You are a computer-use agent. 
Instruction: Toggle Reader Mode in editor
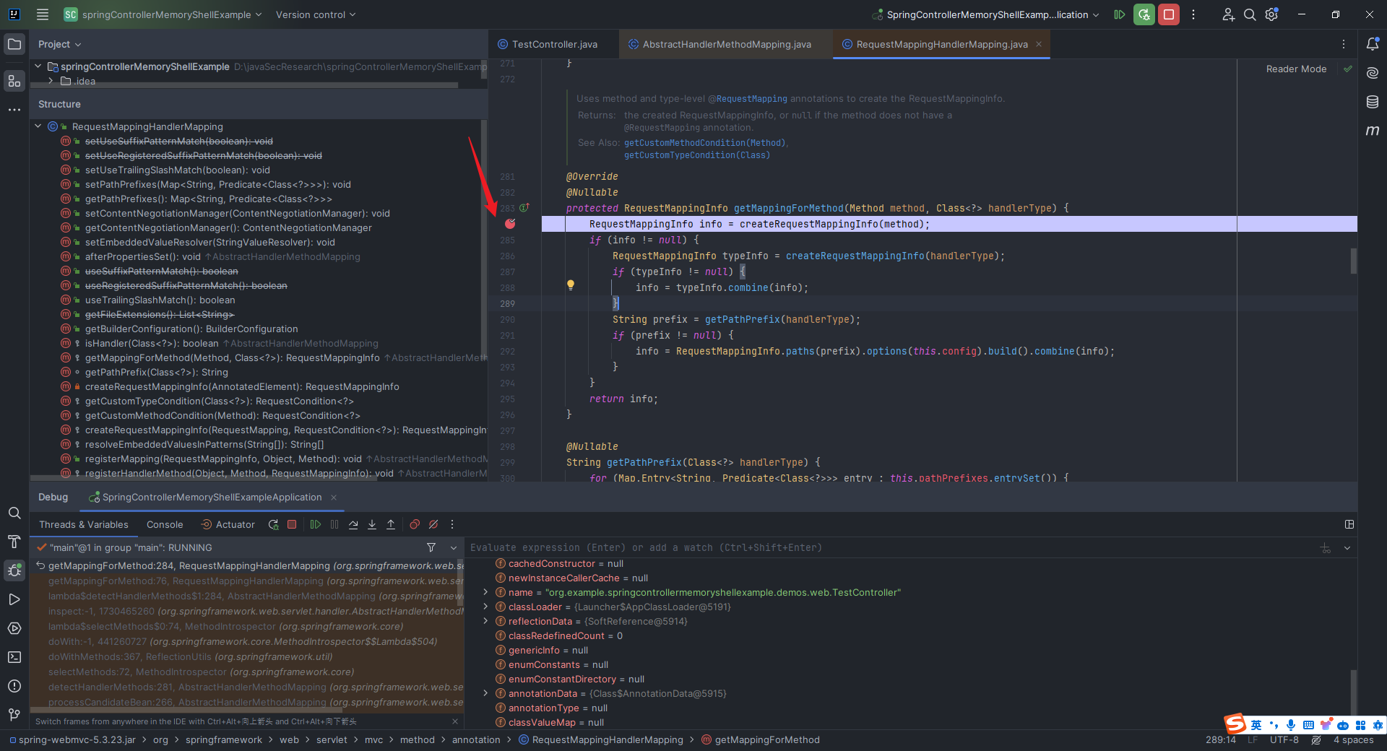pyautogui.click(x=1296, y=69)
